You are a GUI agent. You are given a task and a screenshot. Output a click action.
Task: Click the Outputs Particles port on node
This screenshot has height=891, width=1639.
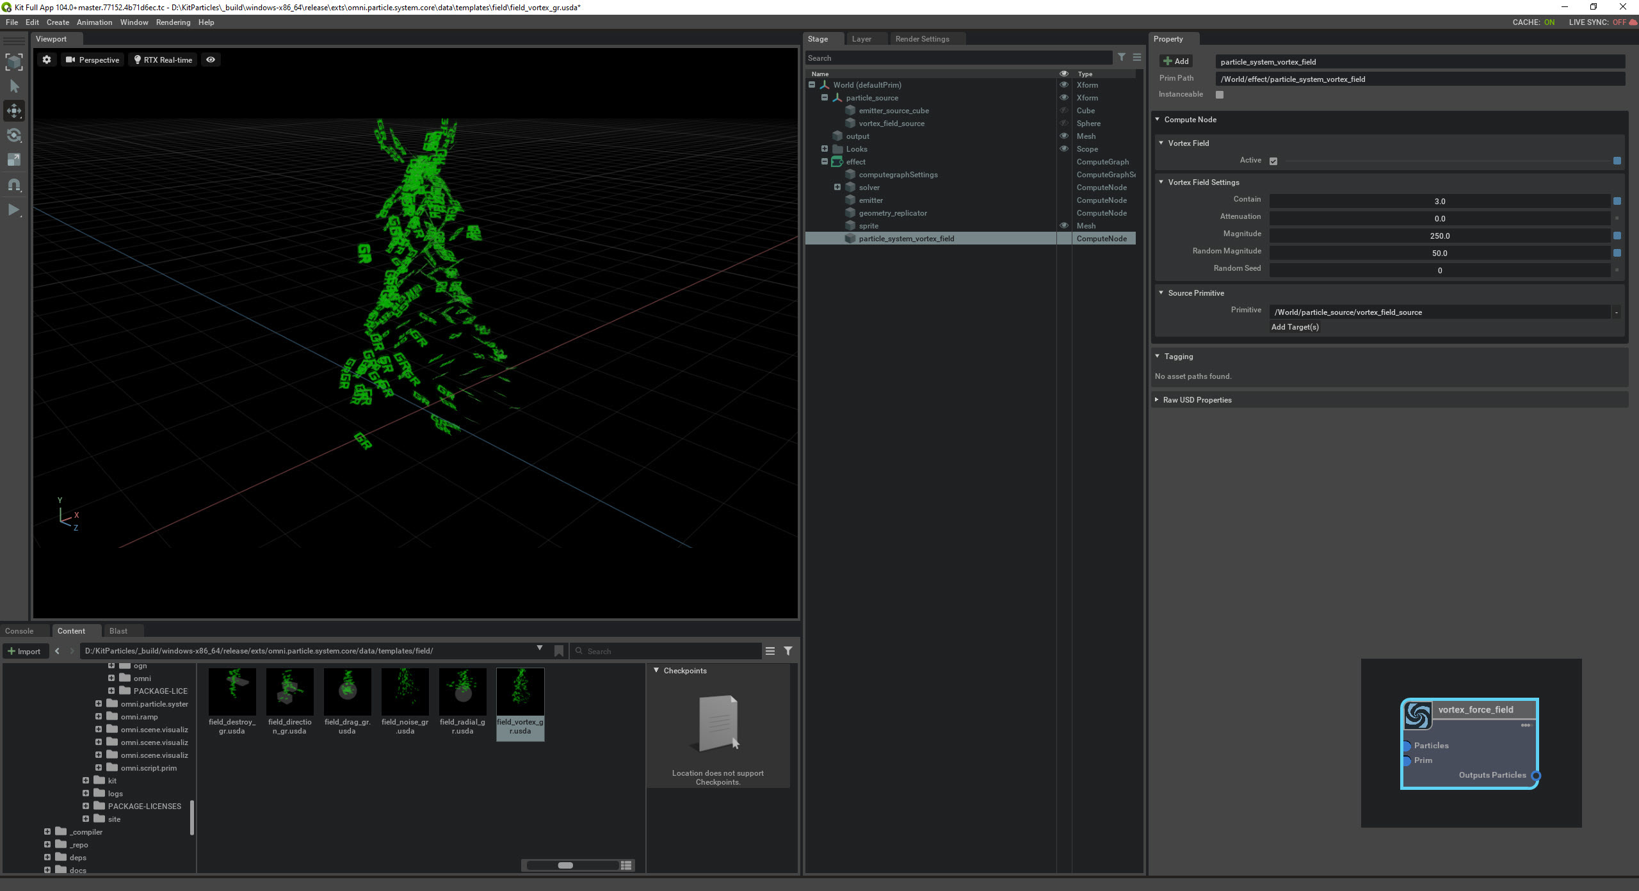1535,776
